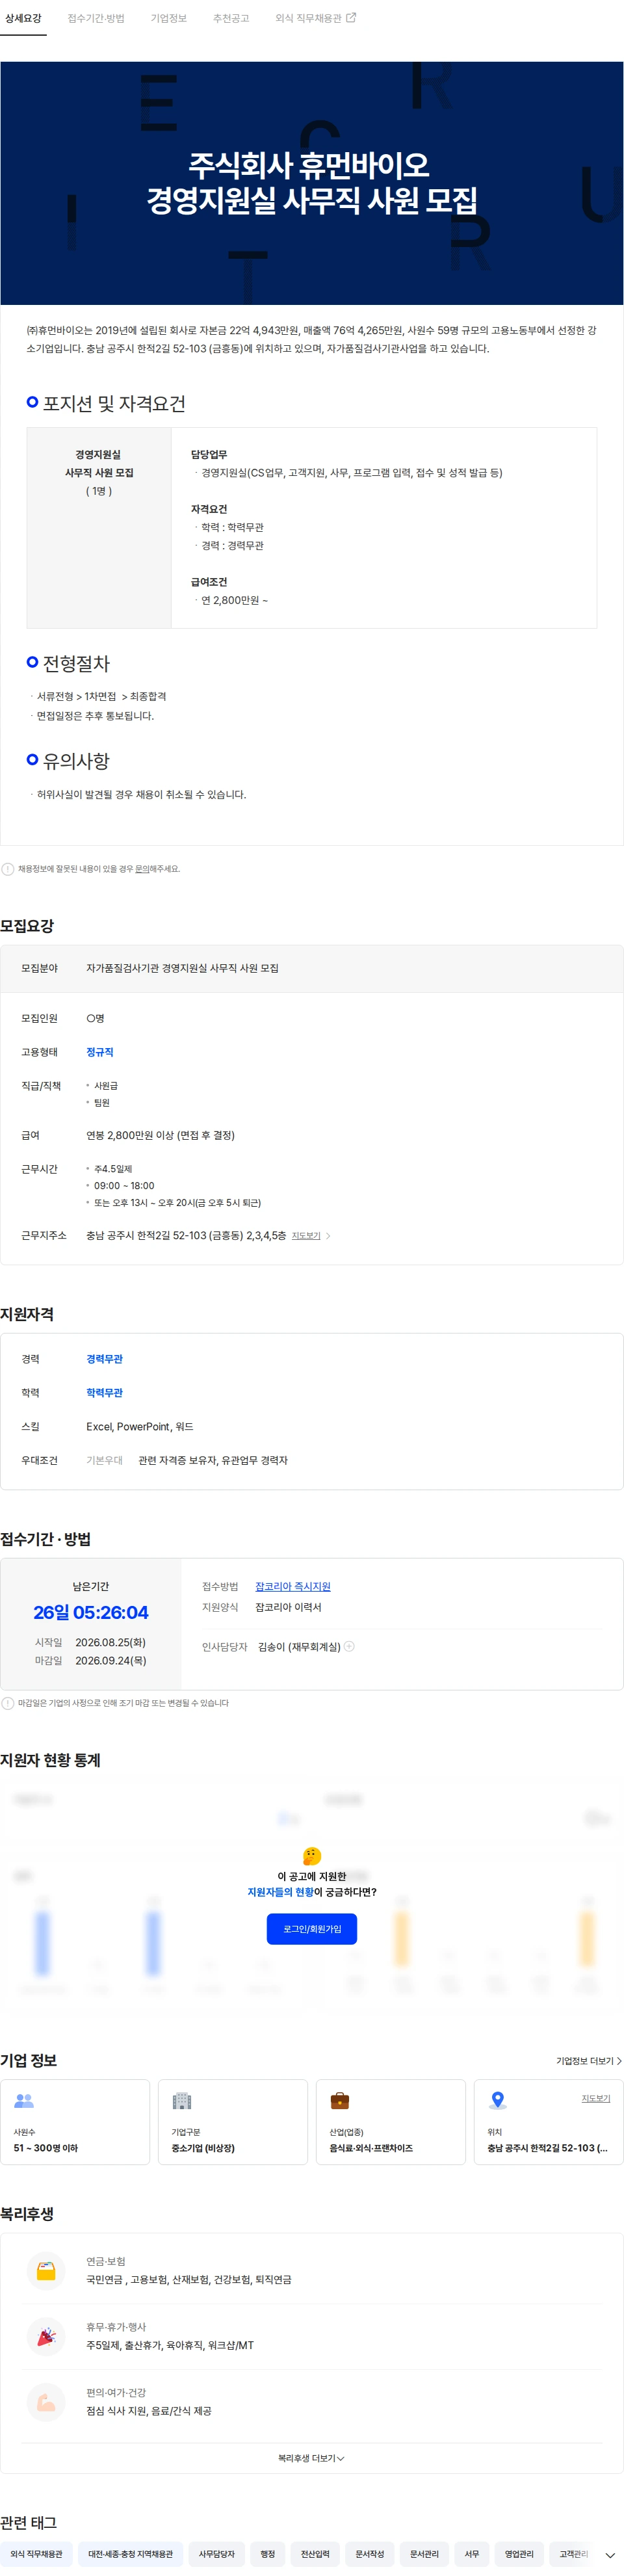624x2576 pixels.
Task: Select the 상세요강 tab
Action: [x=23, y=18]
